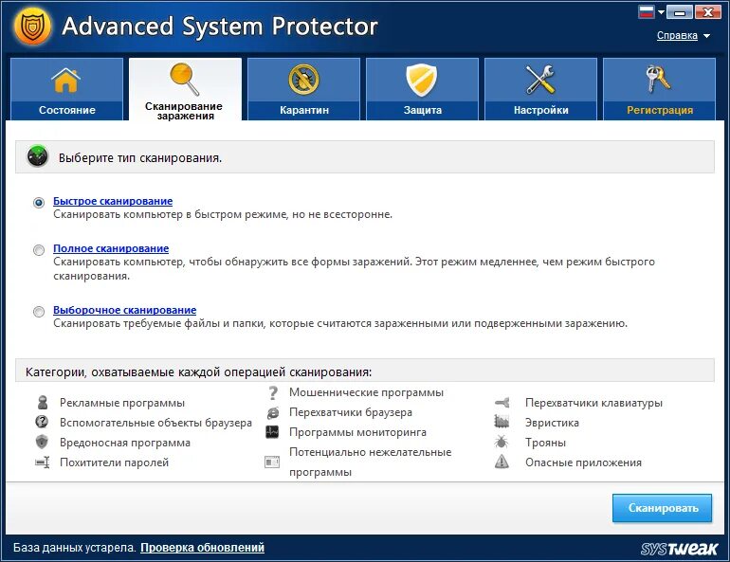Image resolution: width=730 pixels, height=562 pixels.
Task: Click the Мошеннические программы label
Action: (366, 392)
